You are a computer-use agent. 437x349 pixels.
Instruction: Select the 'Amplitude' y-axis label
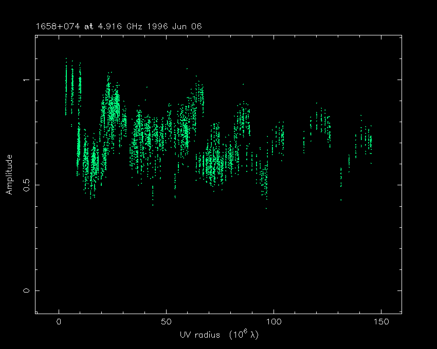click(9, 175)
